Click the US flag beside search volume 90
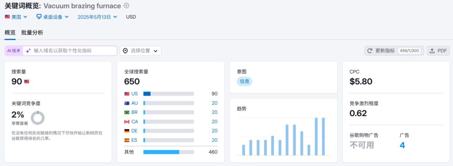The height and width of the screenshot is (166, 453). tap(27, 82)
